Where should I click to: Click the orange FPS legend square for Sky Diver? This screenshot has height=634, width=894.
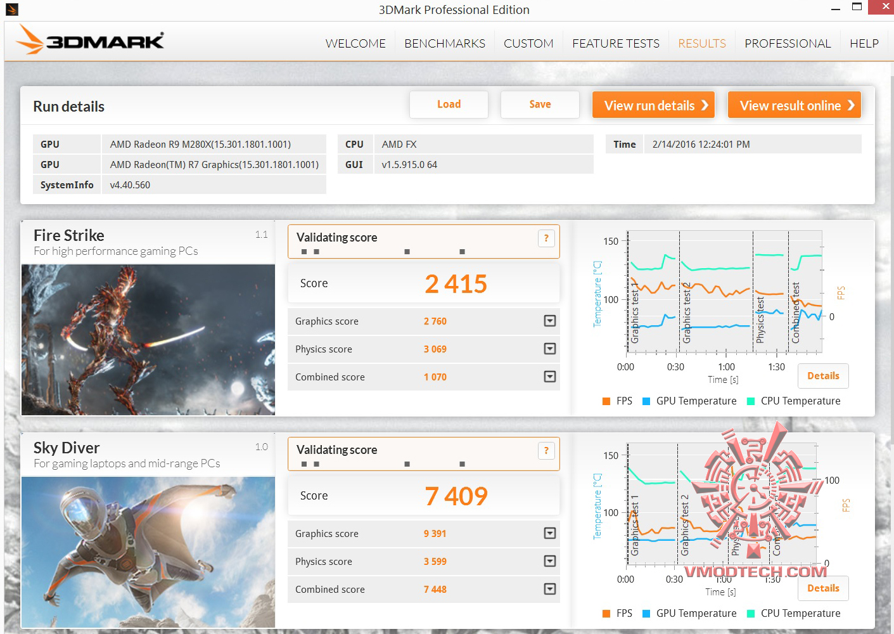(x=606, y=614)
